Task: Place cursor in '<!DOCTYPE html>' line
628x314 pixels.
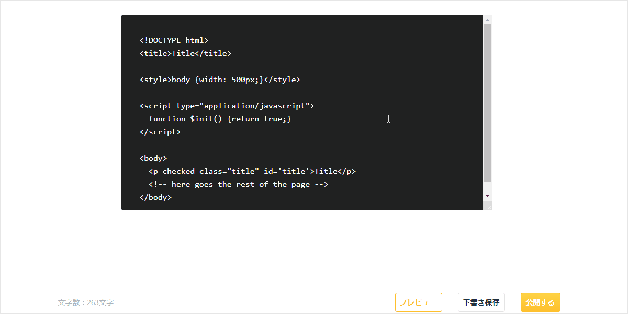Action: pyautogui.click(x=174, y=40)
